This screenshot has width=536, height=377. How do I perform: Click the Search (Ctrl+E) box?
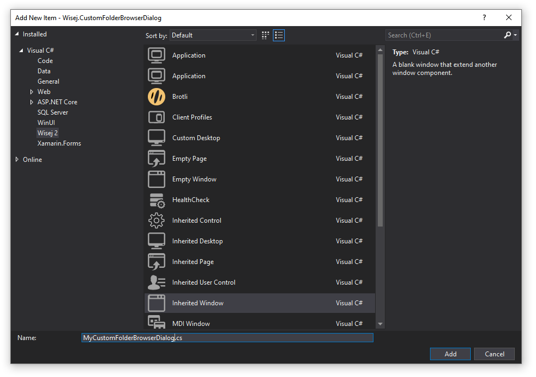444,35
